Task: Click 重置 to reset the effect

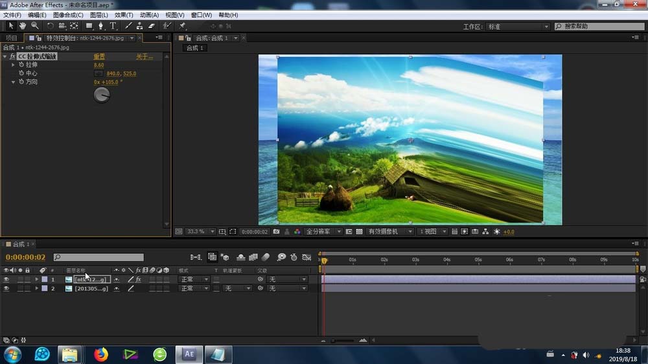Action: pos(99,56)
